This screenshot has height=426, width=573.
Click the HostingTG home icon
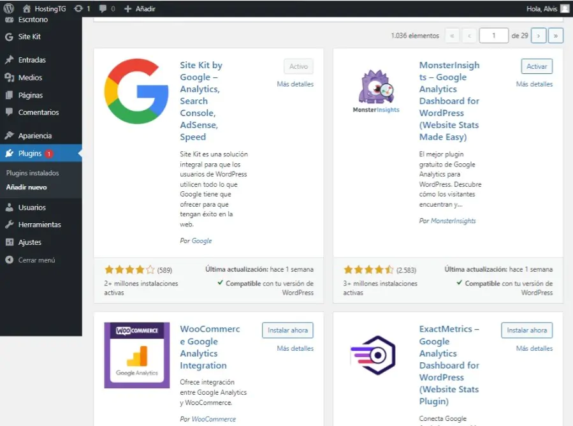coord(26,8)
